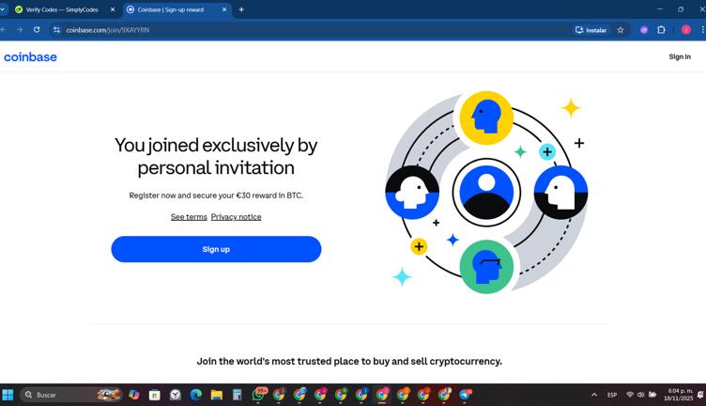The image size is (706, 406).
Task: Open Microsoft Store from the taskbar
Action: pyautogui.click(x=154, y=395)
